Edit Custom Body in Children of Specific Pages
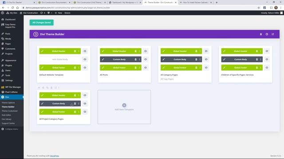Viewport: 284px width, 159px height. click(x=224, y=59)
